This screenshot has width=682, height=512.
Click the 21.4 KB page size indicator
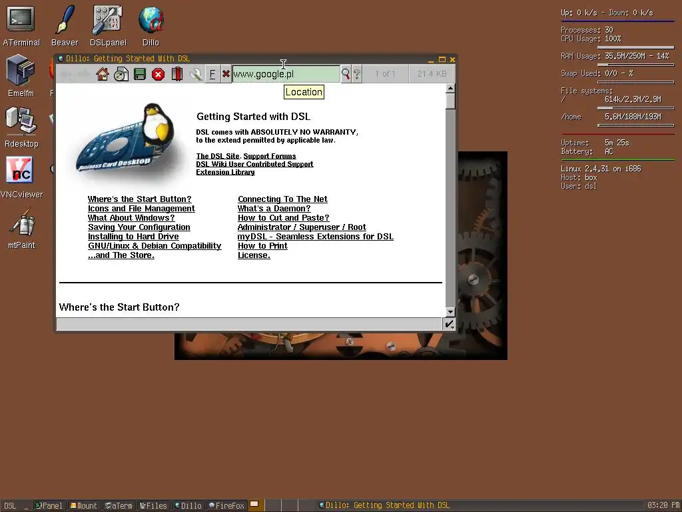[x=432, y=74]
